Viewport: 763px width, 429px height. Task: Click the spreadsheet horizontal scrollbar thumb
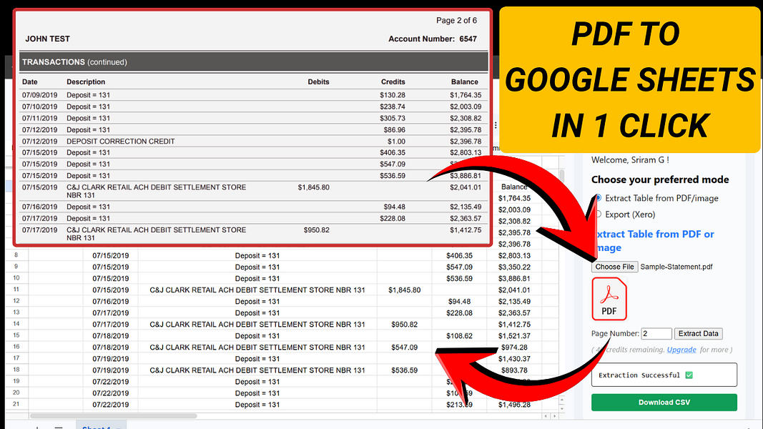coord(114,416)
